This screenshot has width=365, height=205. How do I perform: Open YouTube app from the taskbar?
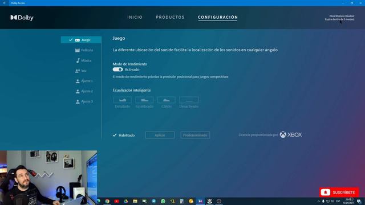(x=116, y=201)
